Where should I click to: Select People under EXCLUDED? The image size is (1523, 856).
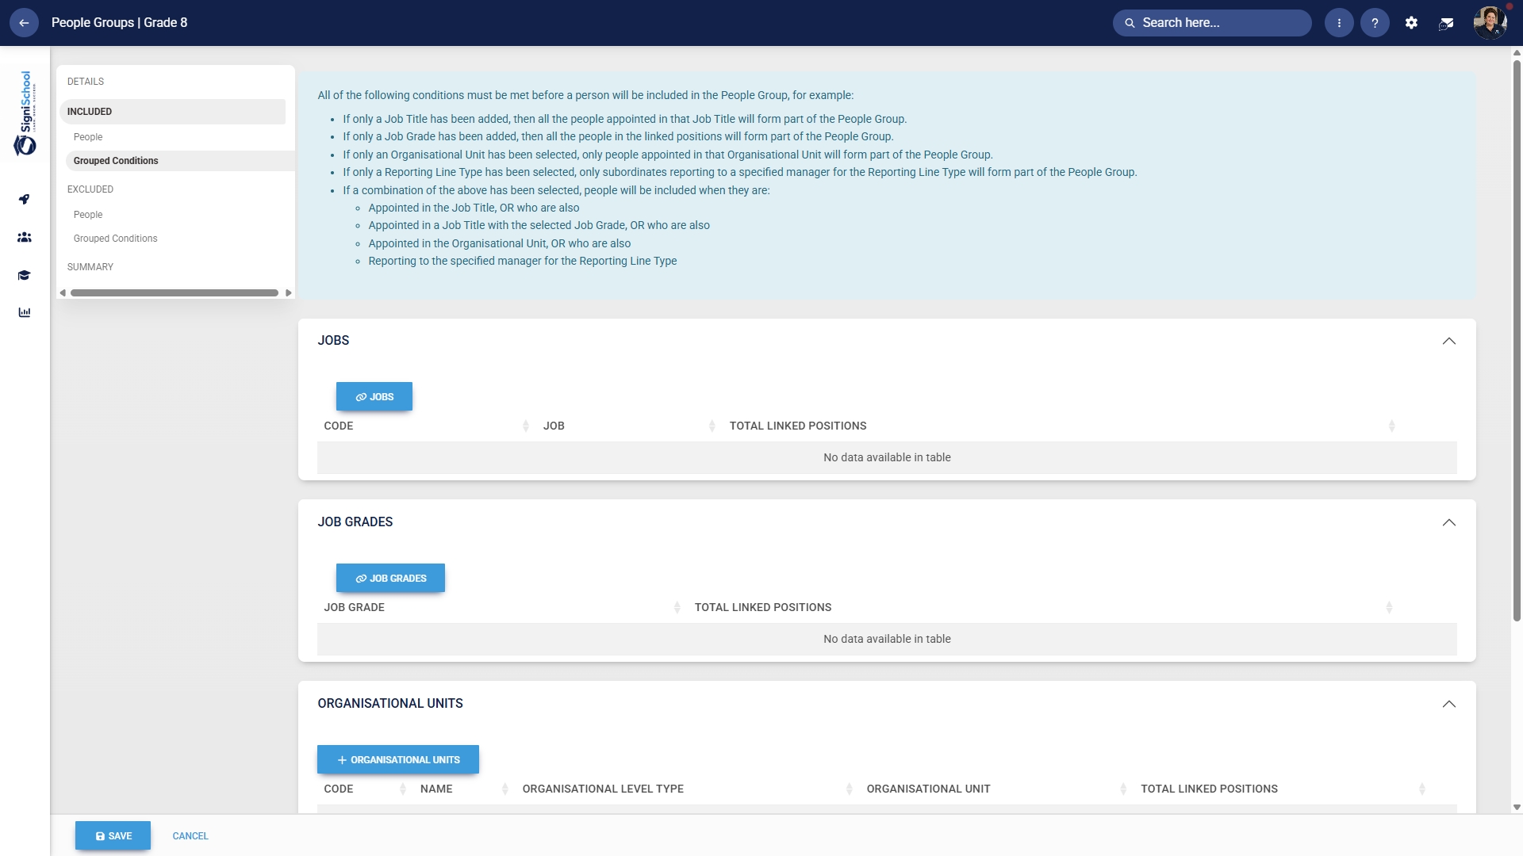point(88,215)
